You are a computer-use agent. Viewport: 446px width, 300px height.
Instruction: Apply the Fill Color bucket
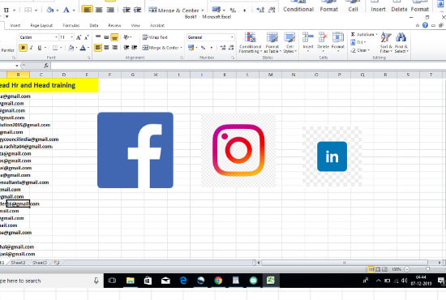[71, 48]
